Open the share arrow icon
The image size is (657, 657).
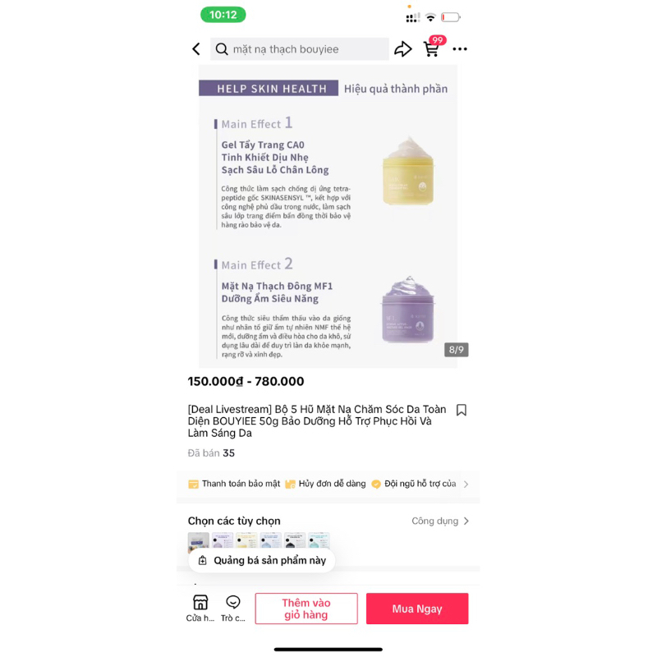402,49
